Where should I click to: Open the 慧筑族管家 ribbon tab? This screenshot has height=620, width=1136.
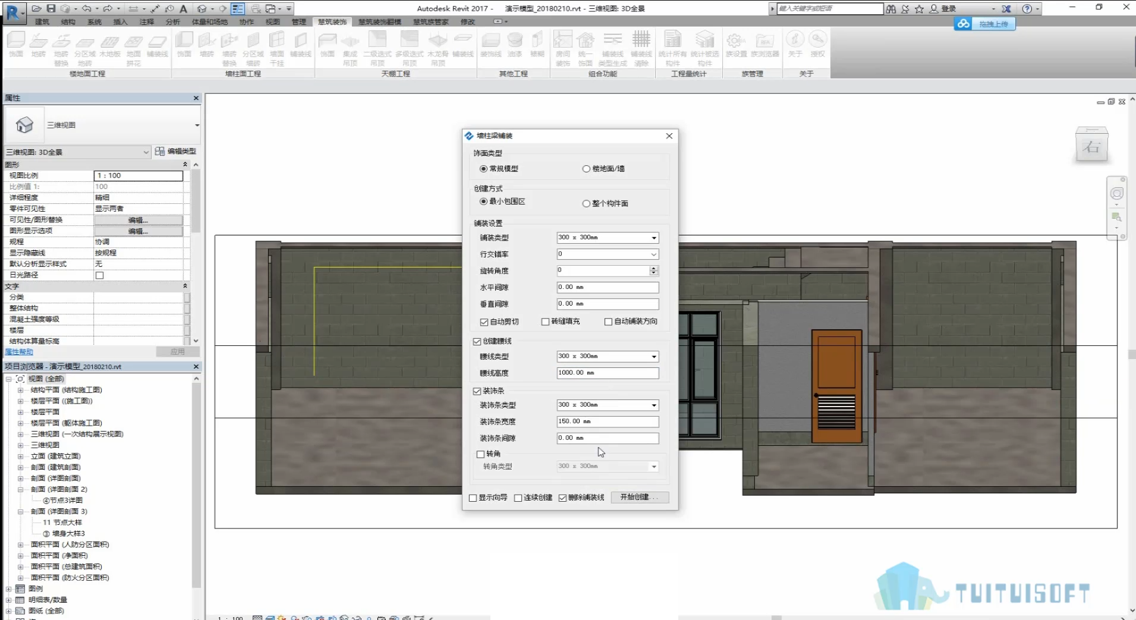click(431, 22)
